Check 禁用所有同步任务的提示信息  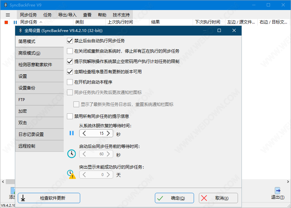70,116
